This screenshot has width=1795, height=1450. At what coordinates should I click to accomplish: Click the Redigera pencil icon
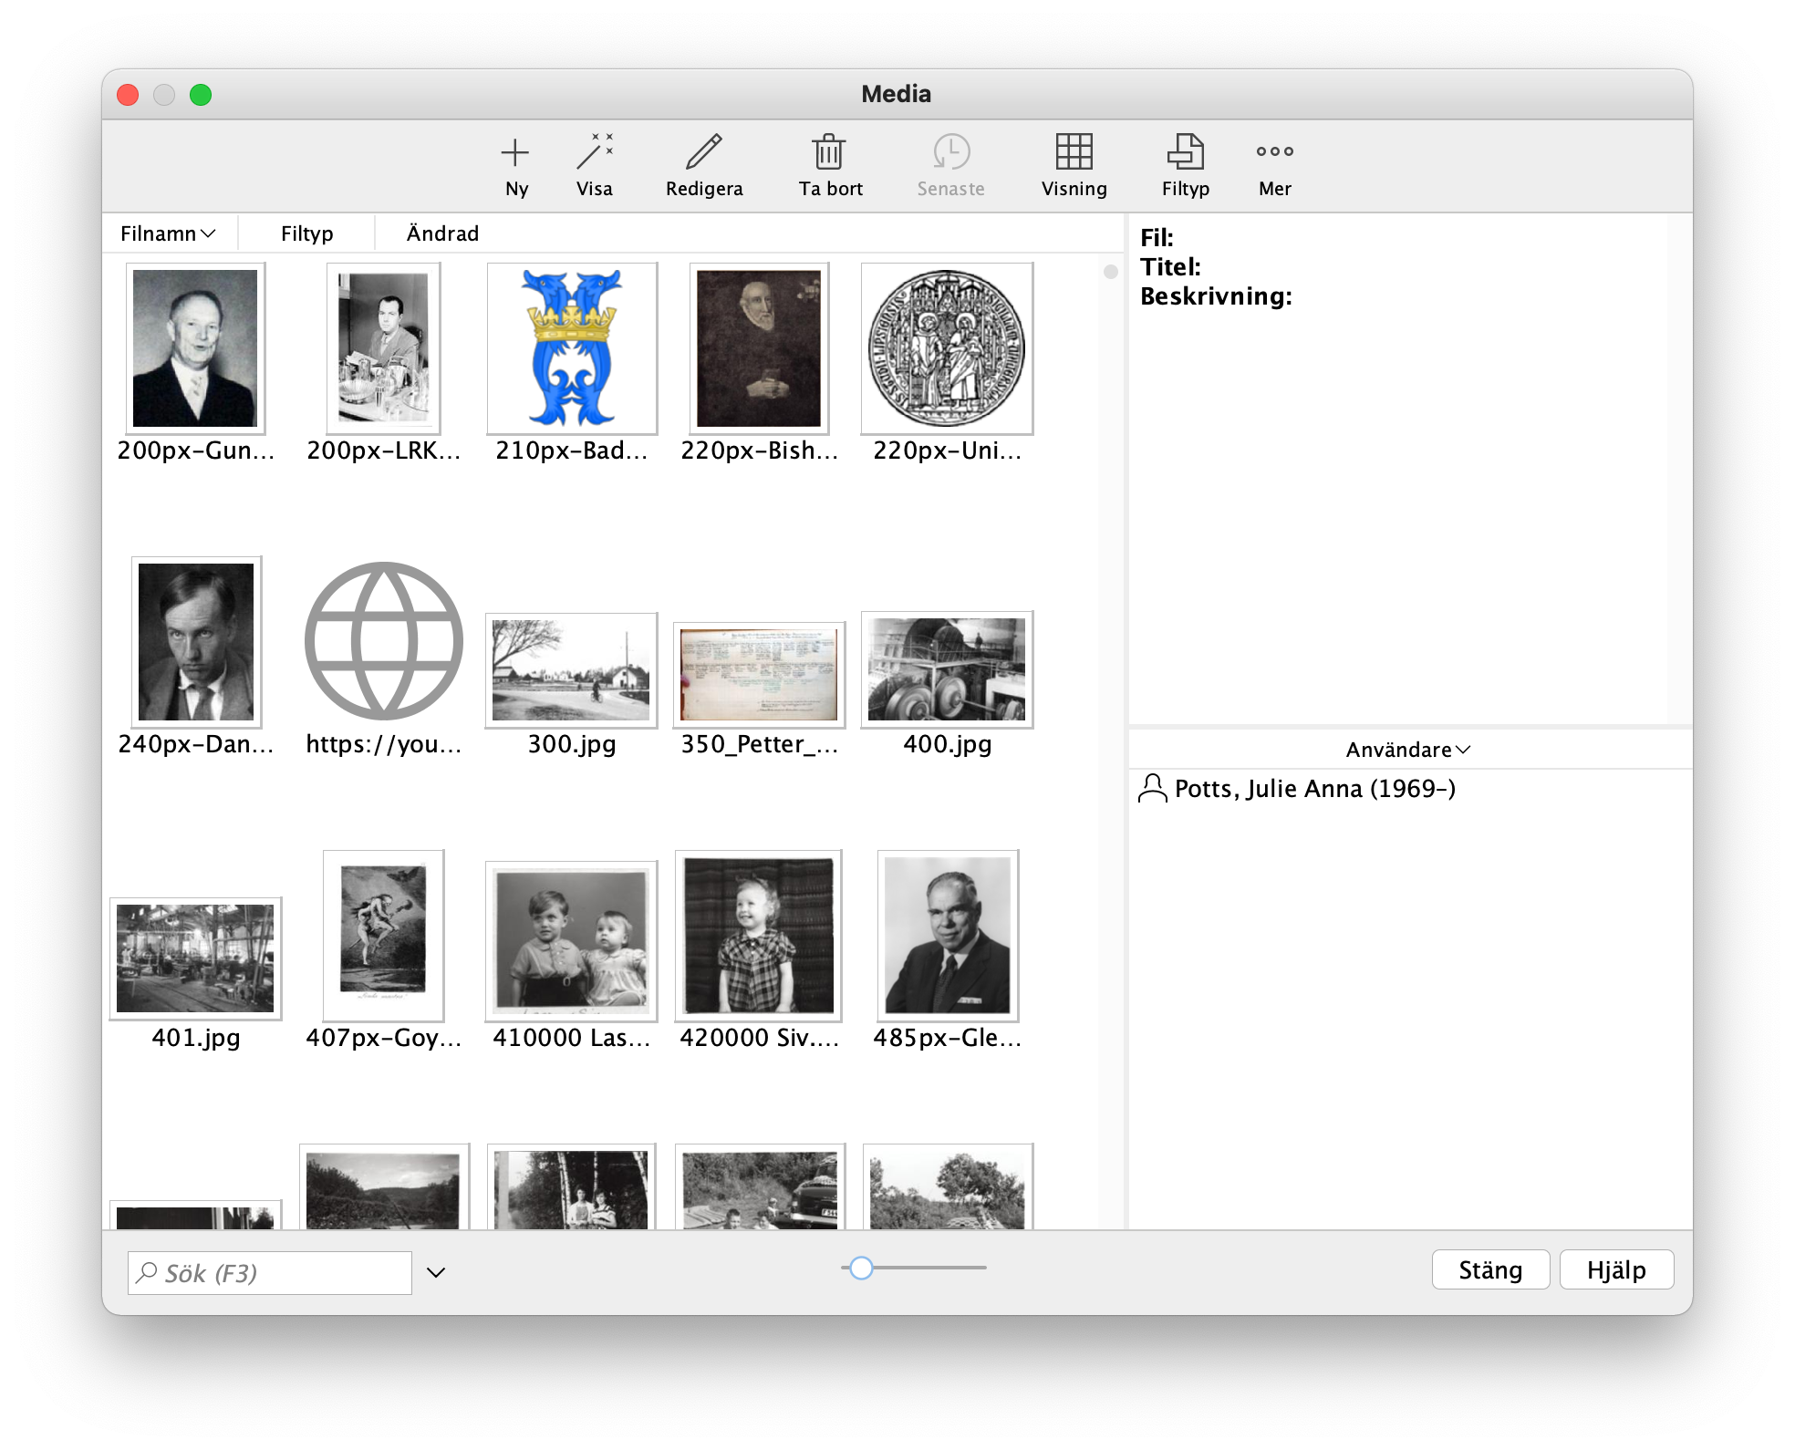pos(703,152)
